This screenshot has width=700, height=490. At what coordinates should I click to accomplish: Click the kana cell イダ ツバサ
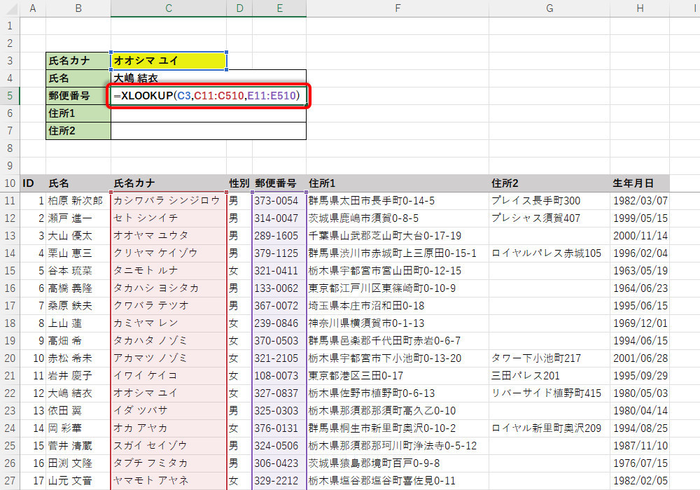(169, 411)
